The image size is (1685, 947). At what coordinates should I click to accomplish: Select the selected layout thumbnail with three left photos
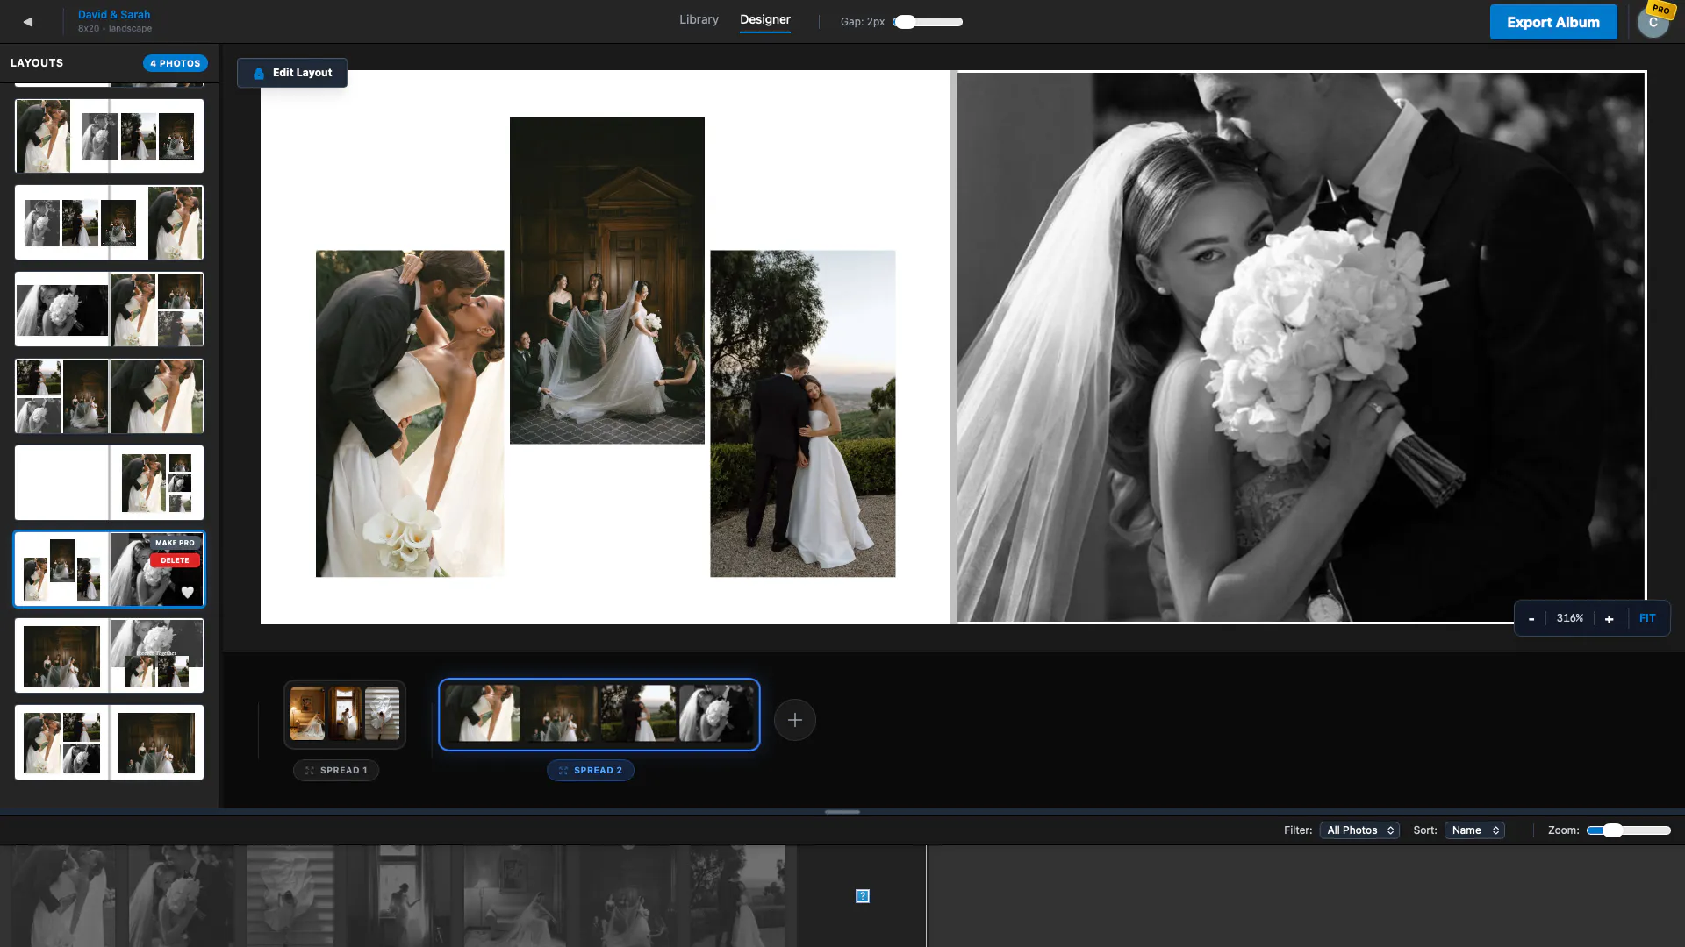[x=109, y=569]
